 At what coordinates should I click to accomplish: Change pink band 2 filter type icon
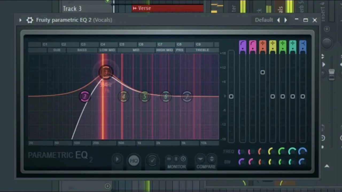tap(252, 44)
